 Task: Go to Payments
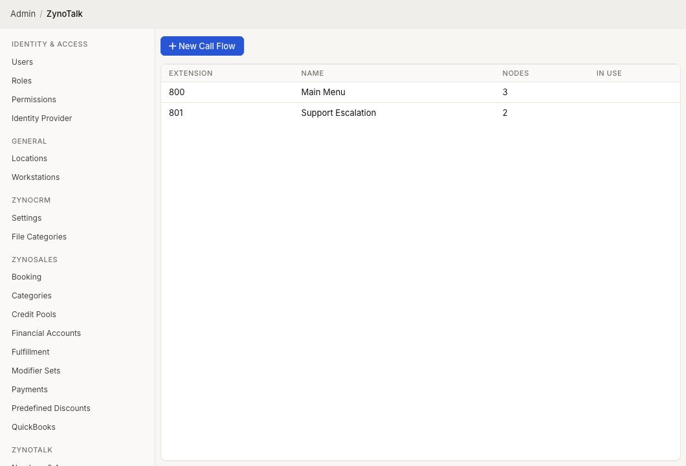click(29, 390)
